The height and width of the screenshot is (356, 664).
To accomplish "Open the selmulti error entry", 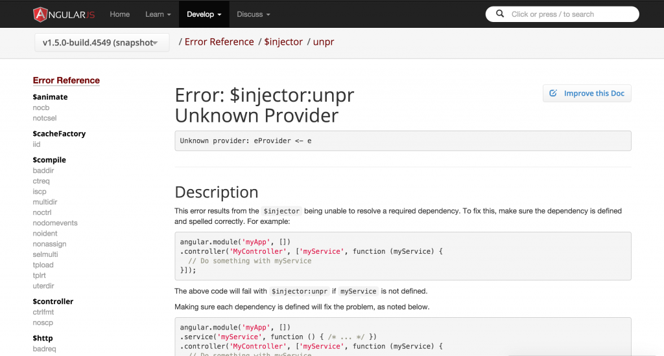I will tap(45, 254).
